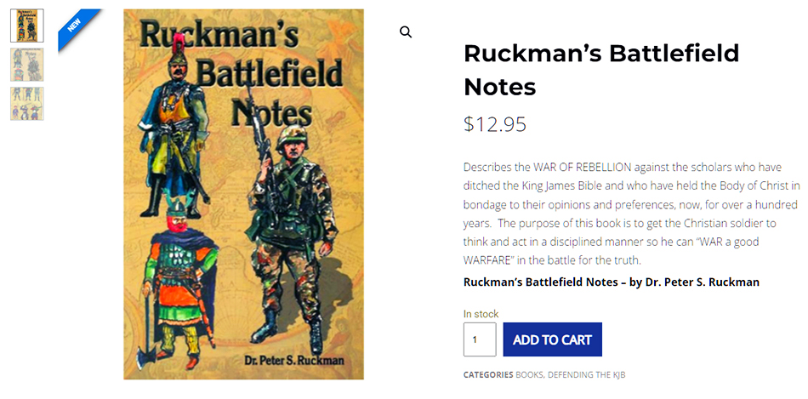Click the bold "by Dr. Peter S. Ruckman" line

611,282
